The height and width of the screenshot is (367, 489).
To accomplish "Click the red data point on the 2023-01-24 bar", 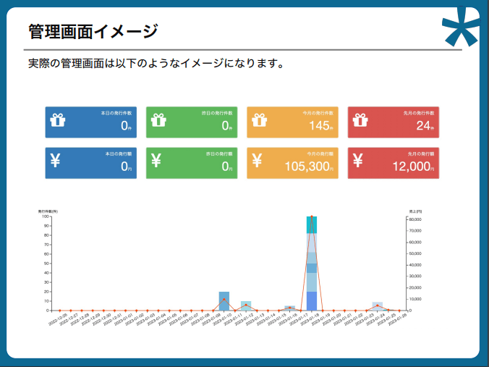I will pos(378,305).
